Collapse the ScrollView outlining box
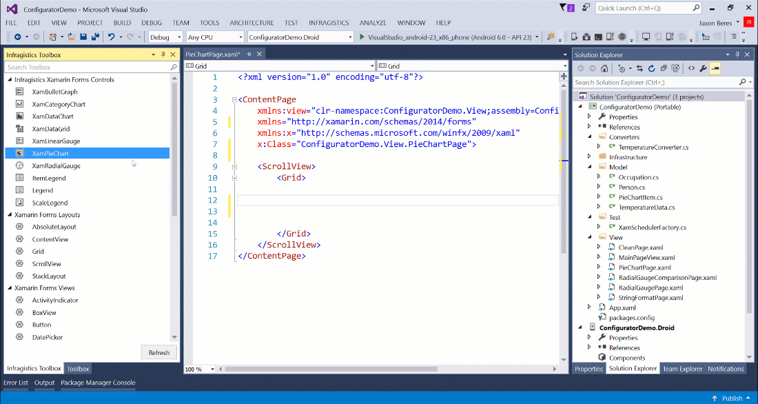The image size is (758, 404). coord(234,166)
